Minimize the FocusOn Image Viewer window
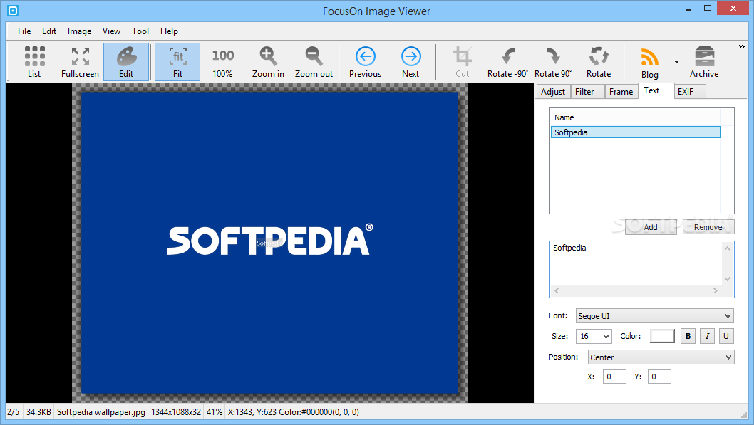 [x=688, y=8]
